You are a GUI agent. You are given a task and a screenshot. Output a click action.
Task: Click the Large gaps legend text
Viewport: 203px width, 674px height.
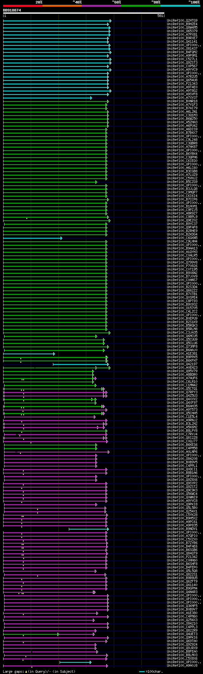[x=39, y=671]
